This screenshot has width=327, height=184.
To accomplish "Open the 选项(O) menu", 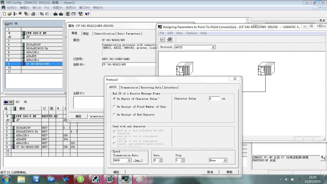I will point(71,8).
